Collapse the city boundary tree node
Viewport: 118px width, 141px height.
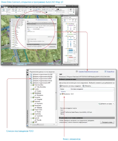(x=31, y=85)
